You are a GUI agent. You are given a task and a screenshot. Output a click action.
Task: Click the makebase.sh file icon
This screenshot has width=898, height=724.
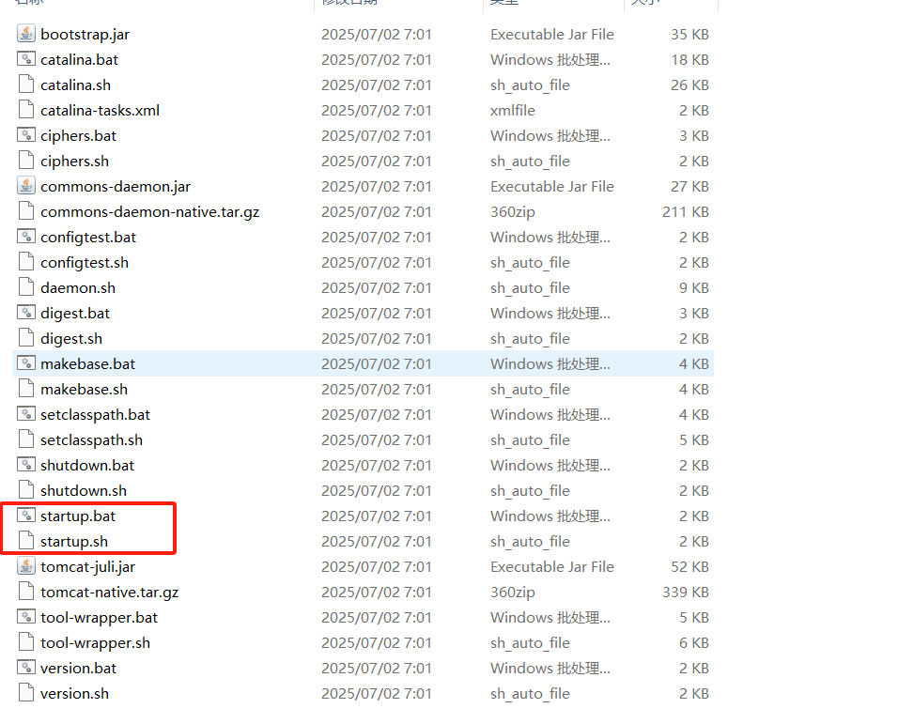(26, 389)
